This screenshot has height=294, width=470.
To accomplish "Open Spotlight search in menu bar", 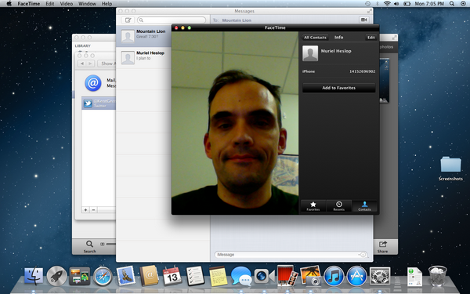I will click(x=451, y=4).
